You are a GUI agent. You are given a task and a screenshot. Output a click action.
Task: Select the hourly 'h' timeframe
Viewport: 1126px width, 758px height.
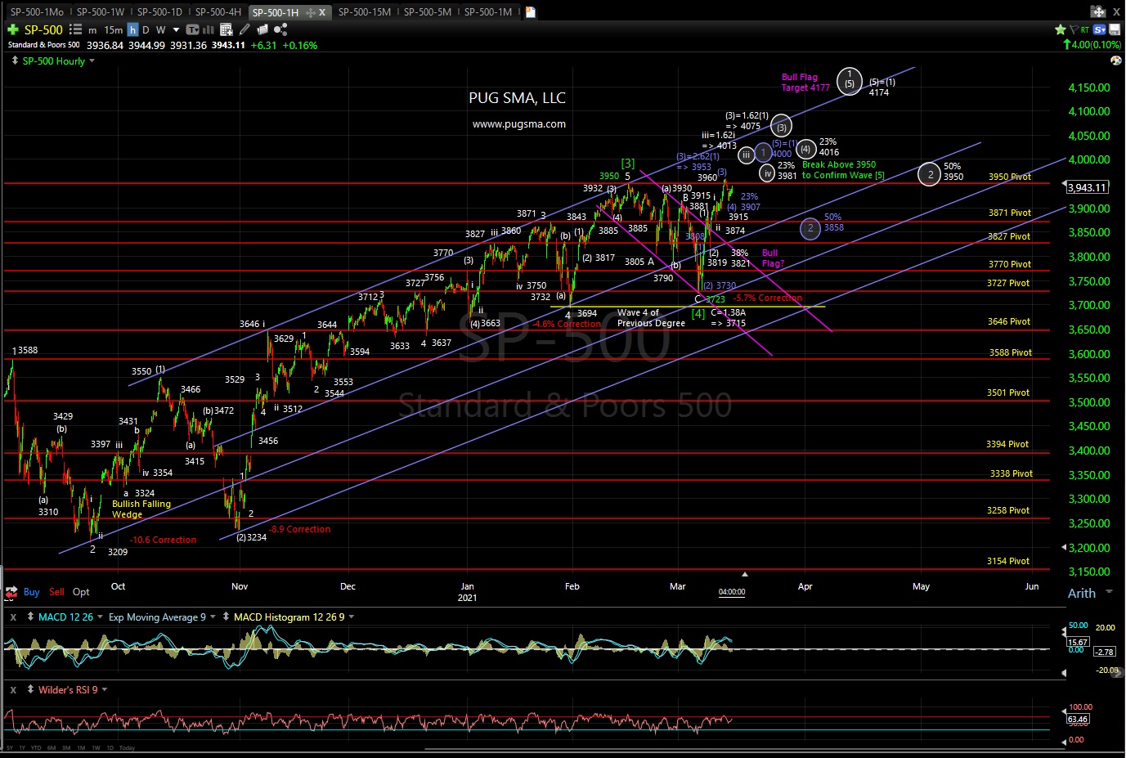click(132, 29)
